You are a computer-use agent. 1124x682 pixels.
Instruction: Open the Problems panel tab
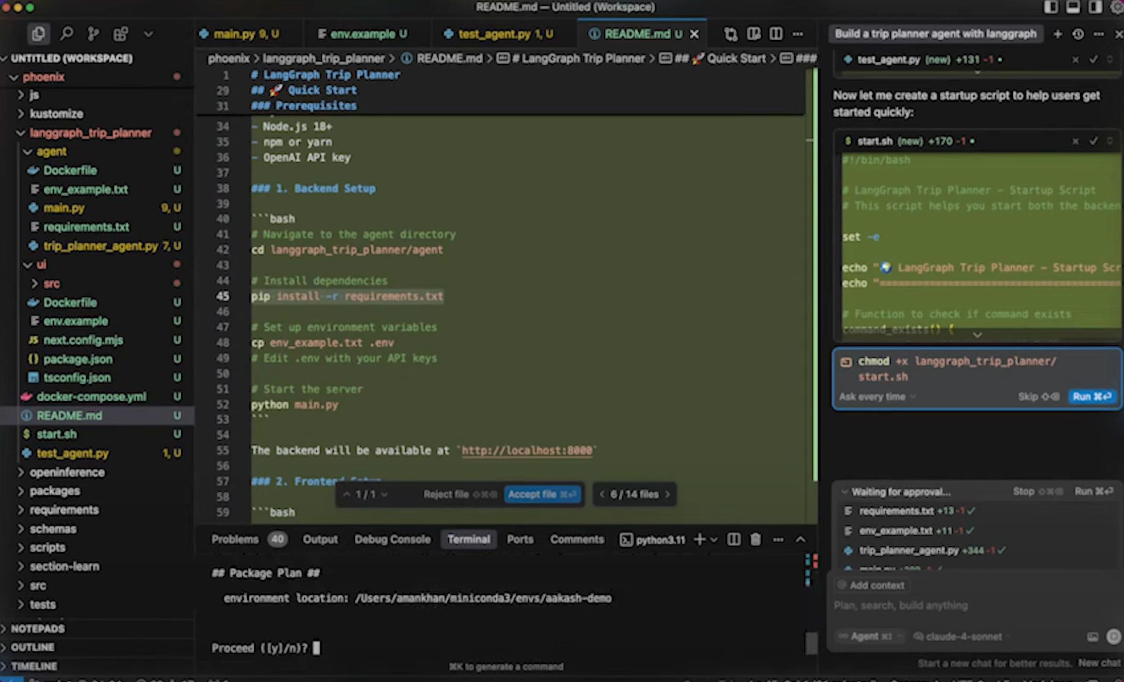[x=235, y=539]
